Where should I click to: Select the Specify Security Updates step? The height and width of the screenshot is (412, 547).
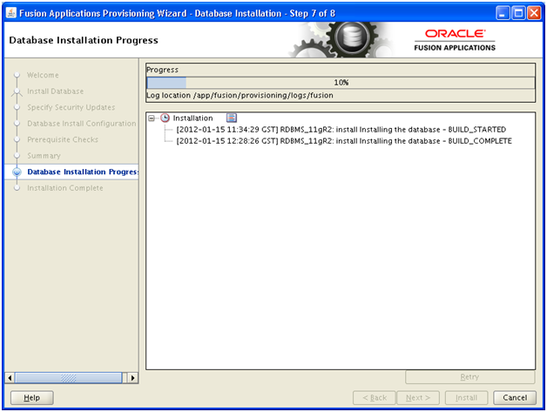(71, 107)
